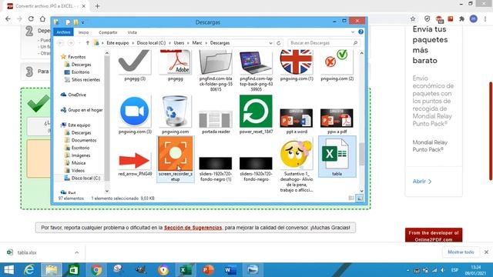
Task: Select the pngwing.com (3) camera image
Action: [135, 115]
